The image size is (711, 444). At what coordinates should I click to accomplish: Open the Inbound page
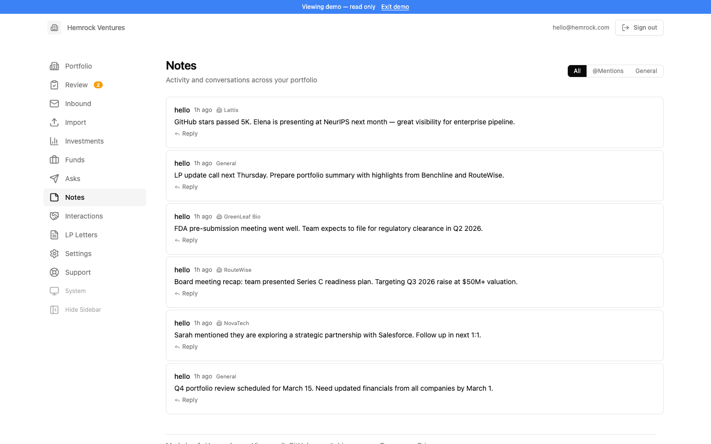(95, 104)
